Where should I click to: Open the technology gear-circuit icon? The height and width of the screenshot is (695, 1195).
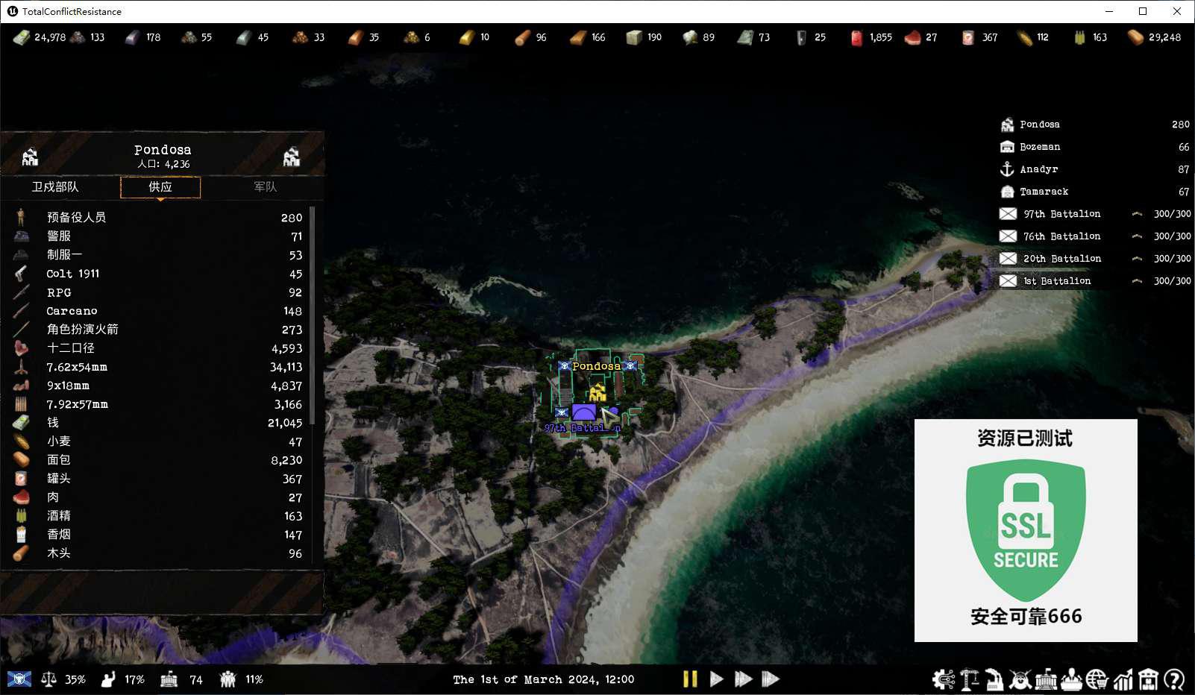pos(943,679)
